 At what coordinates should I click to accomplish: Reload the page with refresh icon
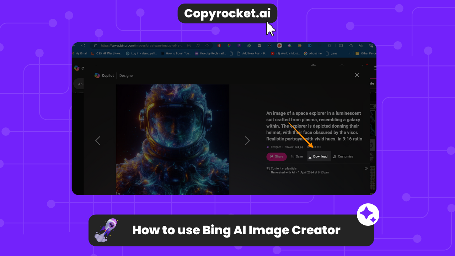[83, 46]
